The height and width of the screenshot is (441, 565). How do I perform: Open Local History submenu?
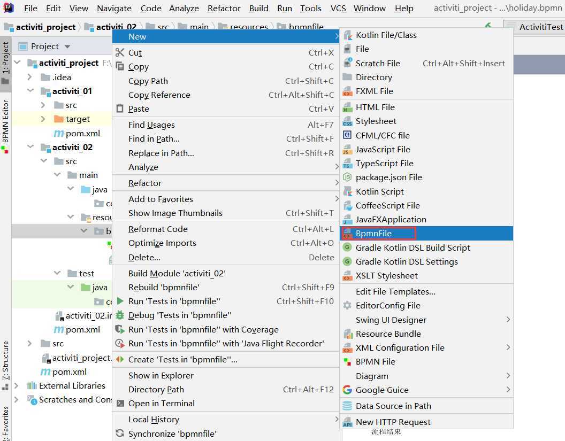pyautogui.click(x=226, y=420)
